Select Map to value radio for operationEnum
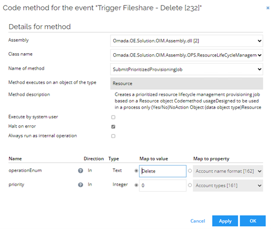This screenshot has height=229, width=271. [136, 171]
